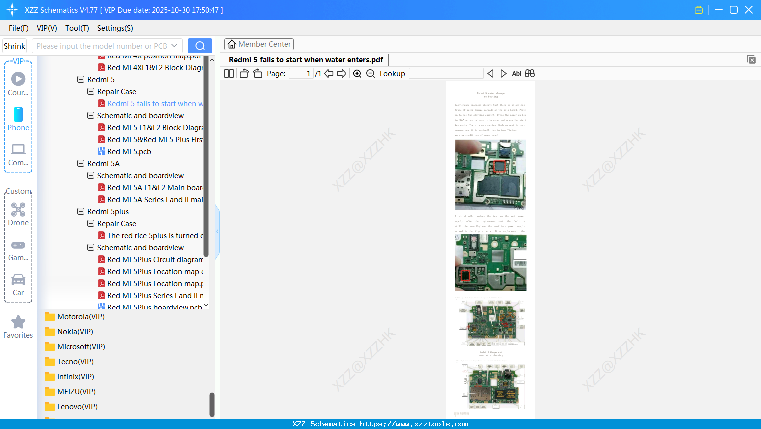The width and height of the screenshot is (761, 429).
Task: Collapse Schematic and boardview under Redmi 5A
Action: (x=91, y=176)
